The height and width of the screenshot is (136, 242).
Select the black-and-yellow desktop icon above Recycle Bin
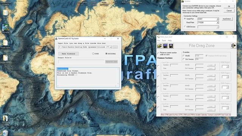click(x=5, y=119)
